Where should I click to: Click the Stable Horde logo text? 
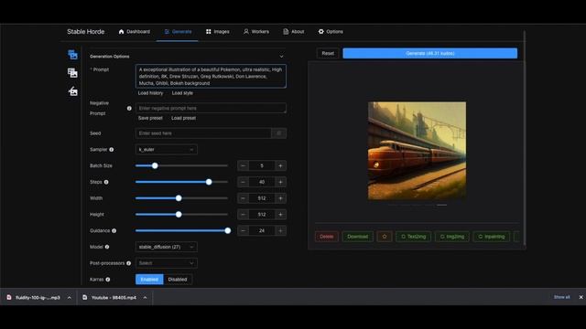pyautogui.click(x=85, y=32)
